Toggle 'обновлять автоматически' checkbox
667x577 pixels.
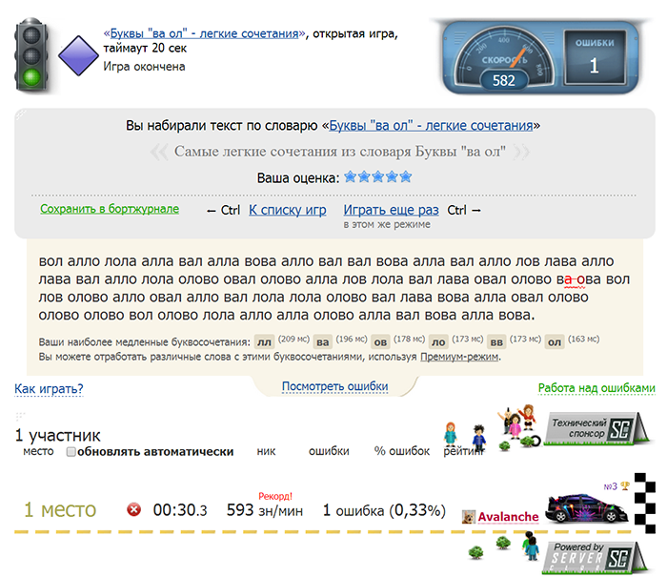[71, 451]
